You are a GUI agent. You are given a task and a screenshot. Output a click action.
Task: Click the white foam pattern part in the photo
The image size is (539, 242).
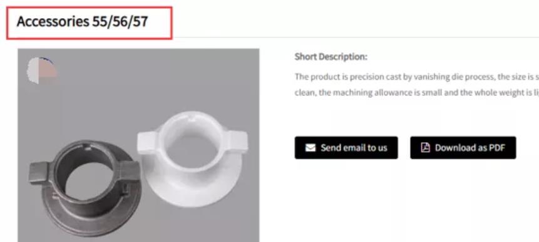(x=193, y=158)
